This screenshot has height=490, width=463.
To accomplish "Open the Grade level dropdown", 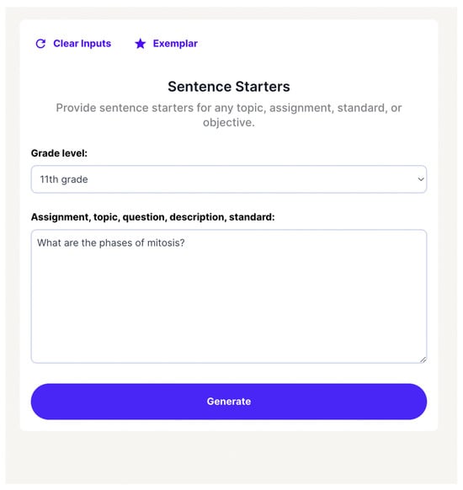I will [229, 179].
